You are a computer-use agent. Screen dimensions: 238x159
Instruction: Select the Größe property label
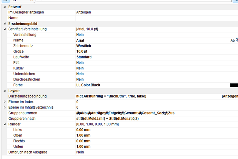[19, 52]
